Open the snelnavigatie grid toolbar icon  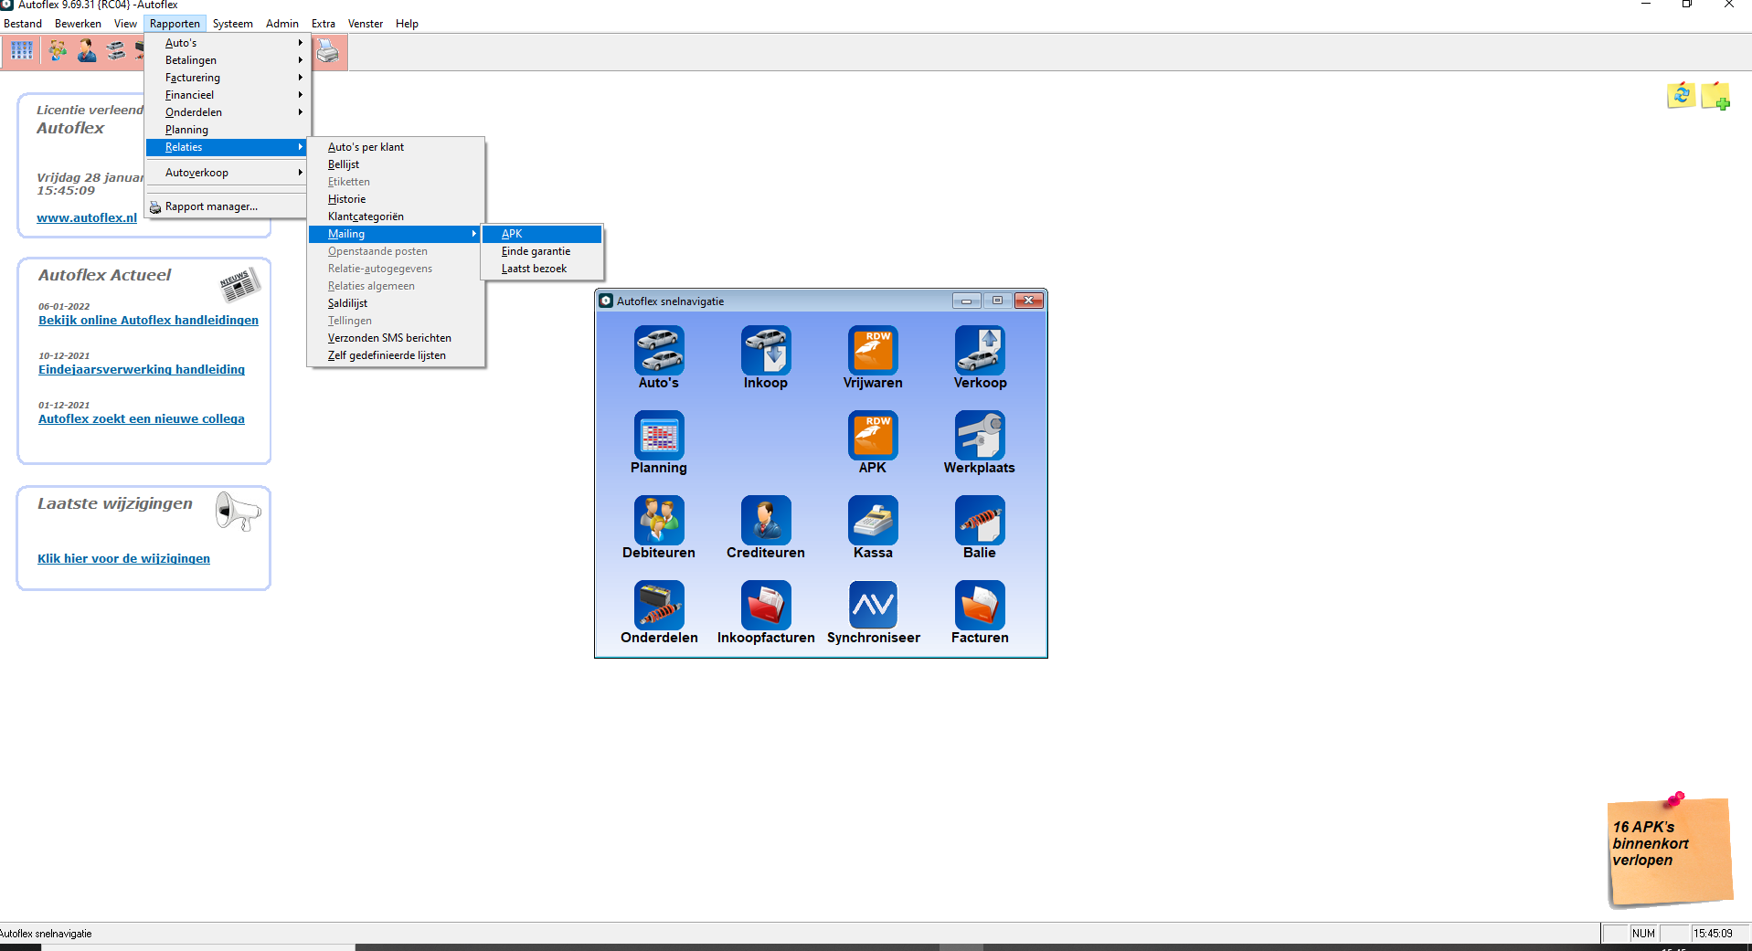pos(22,51)
